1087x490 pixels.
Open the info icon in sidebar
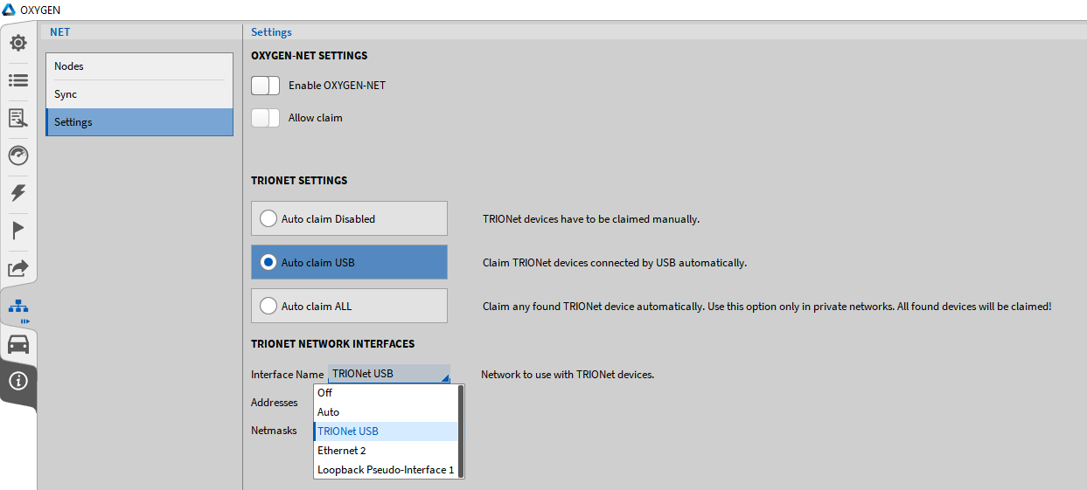click(x=18, y=381)
